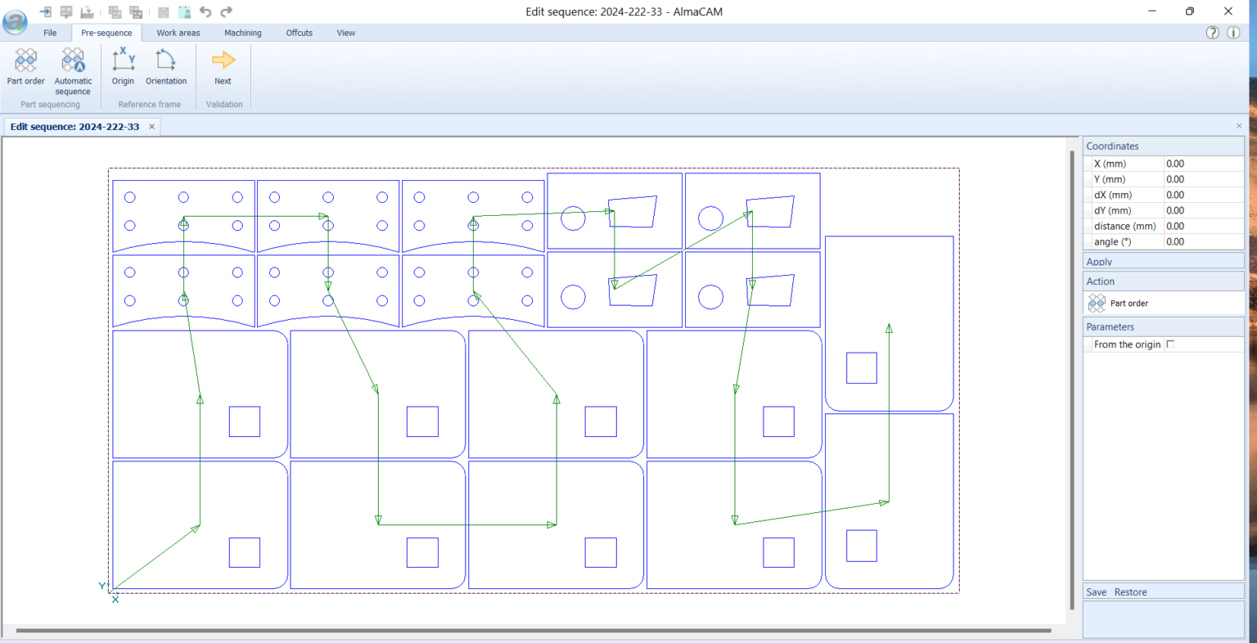Switch to the Machining ribbon tab

pyautogui.click(x=242, y=33)
